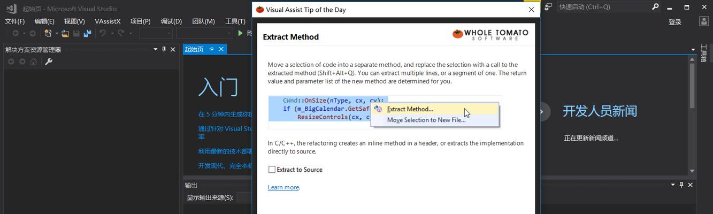
Task: Open Solution Explorer properties wrench icon
Action: (49, 62)
